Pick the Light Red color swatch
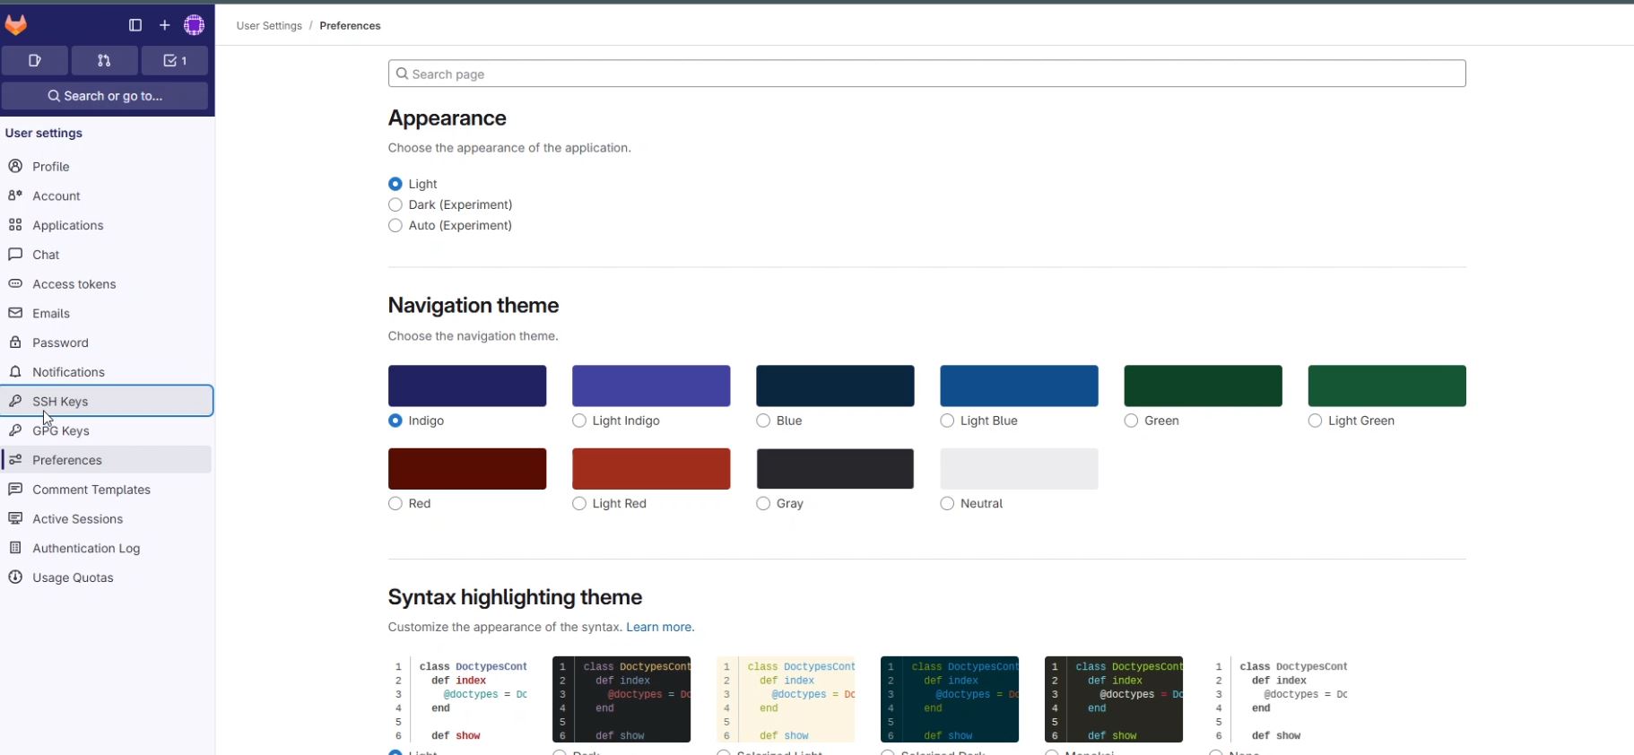The height and width of the screenshot is (755, 1634). pos(651,468)
